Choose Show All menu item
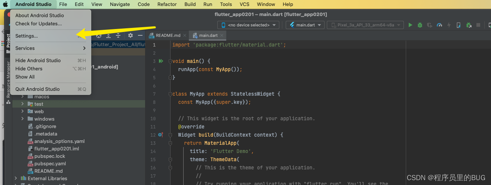Image resolution: width=491 pixels, height=185 pixels. click(50, 77)
